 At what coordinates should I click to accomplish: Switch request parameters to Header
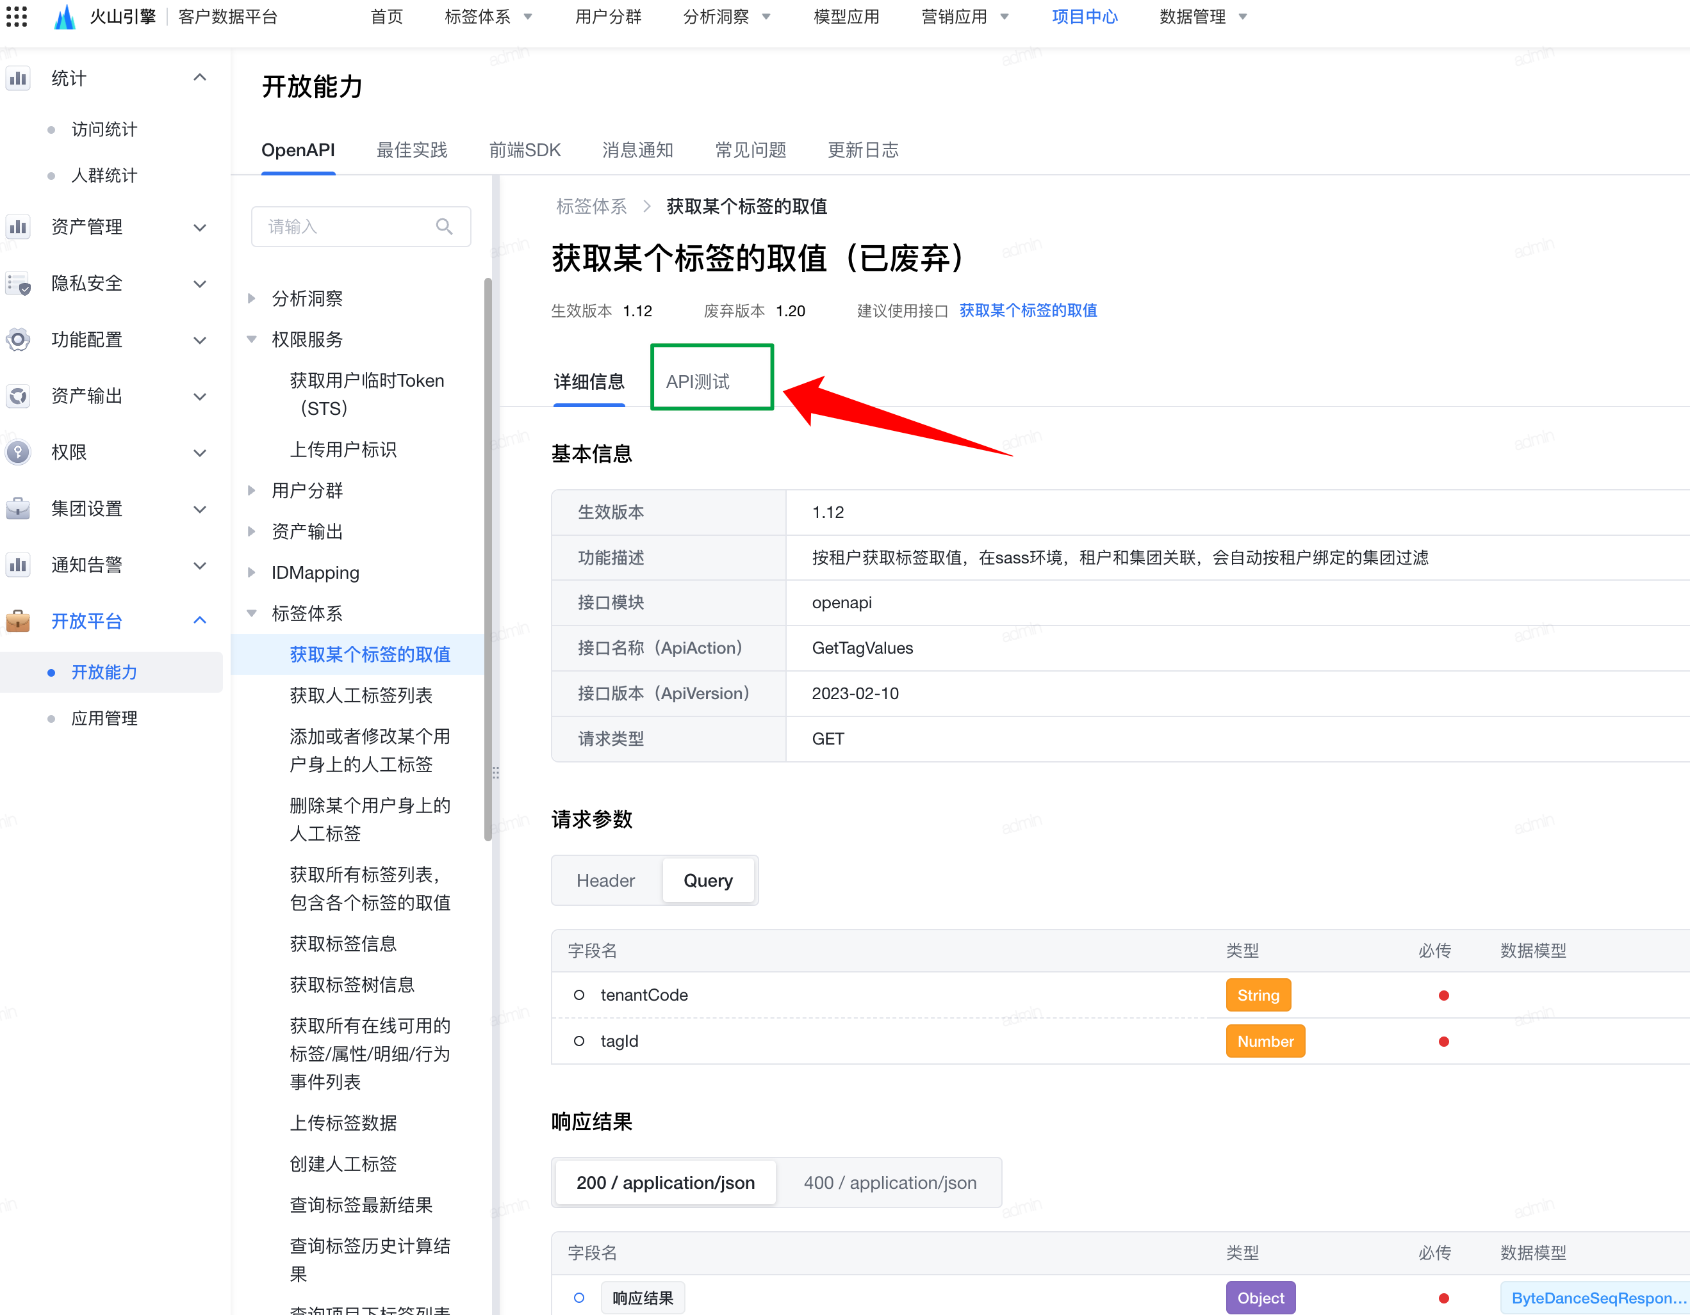coord(606,880)
